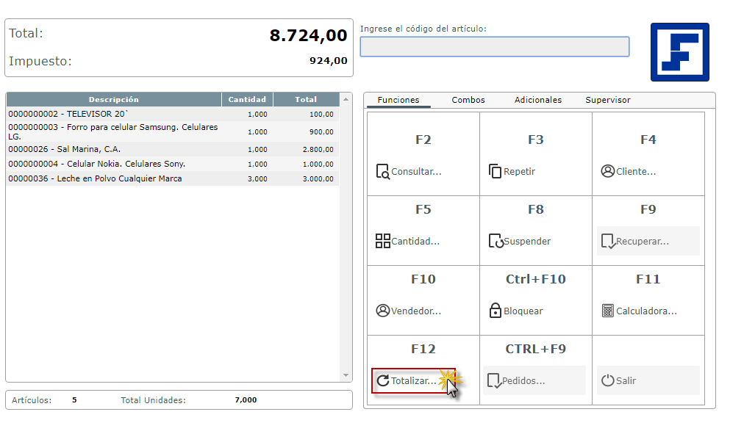Click the blue company logo image
744x434 pixels.
[679, 52]
